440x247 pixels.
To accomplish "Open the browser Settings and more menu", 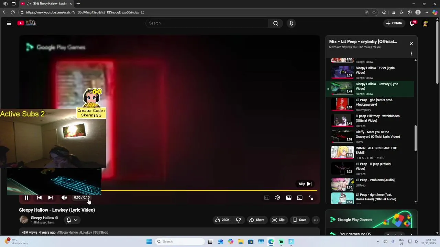I will coord(426,12).
